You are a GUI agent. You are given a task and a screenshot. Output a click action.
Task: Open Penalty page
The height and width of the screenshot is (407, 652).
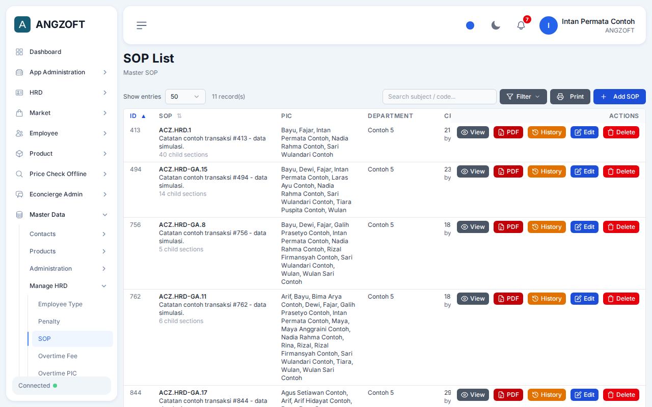[x=72, y=322]
